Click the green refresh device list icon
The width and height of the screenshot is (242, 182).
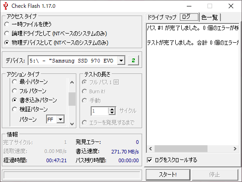click(133, 60)
